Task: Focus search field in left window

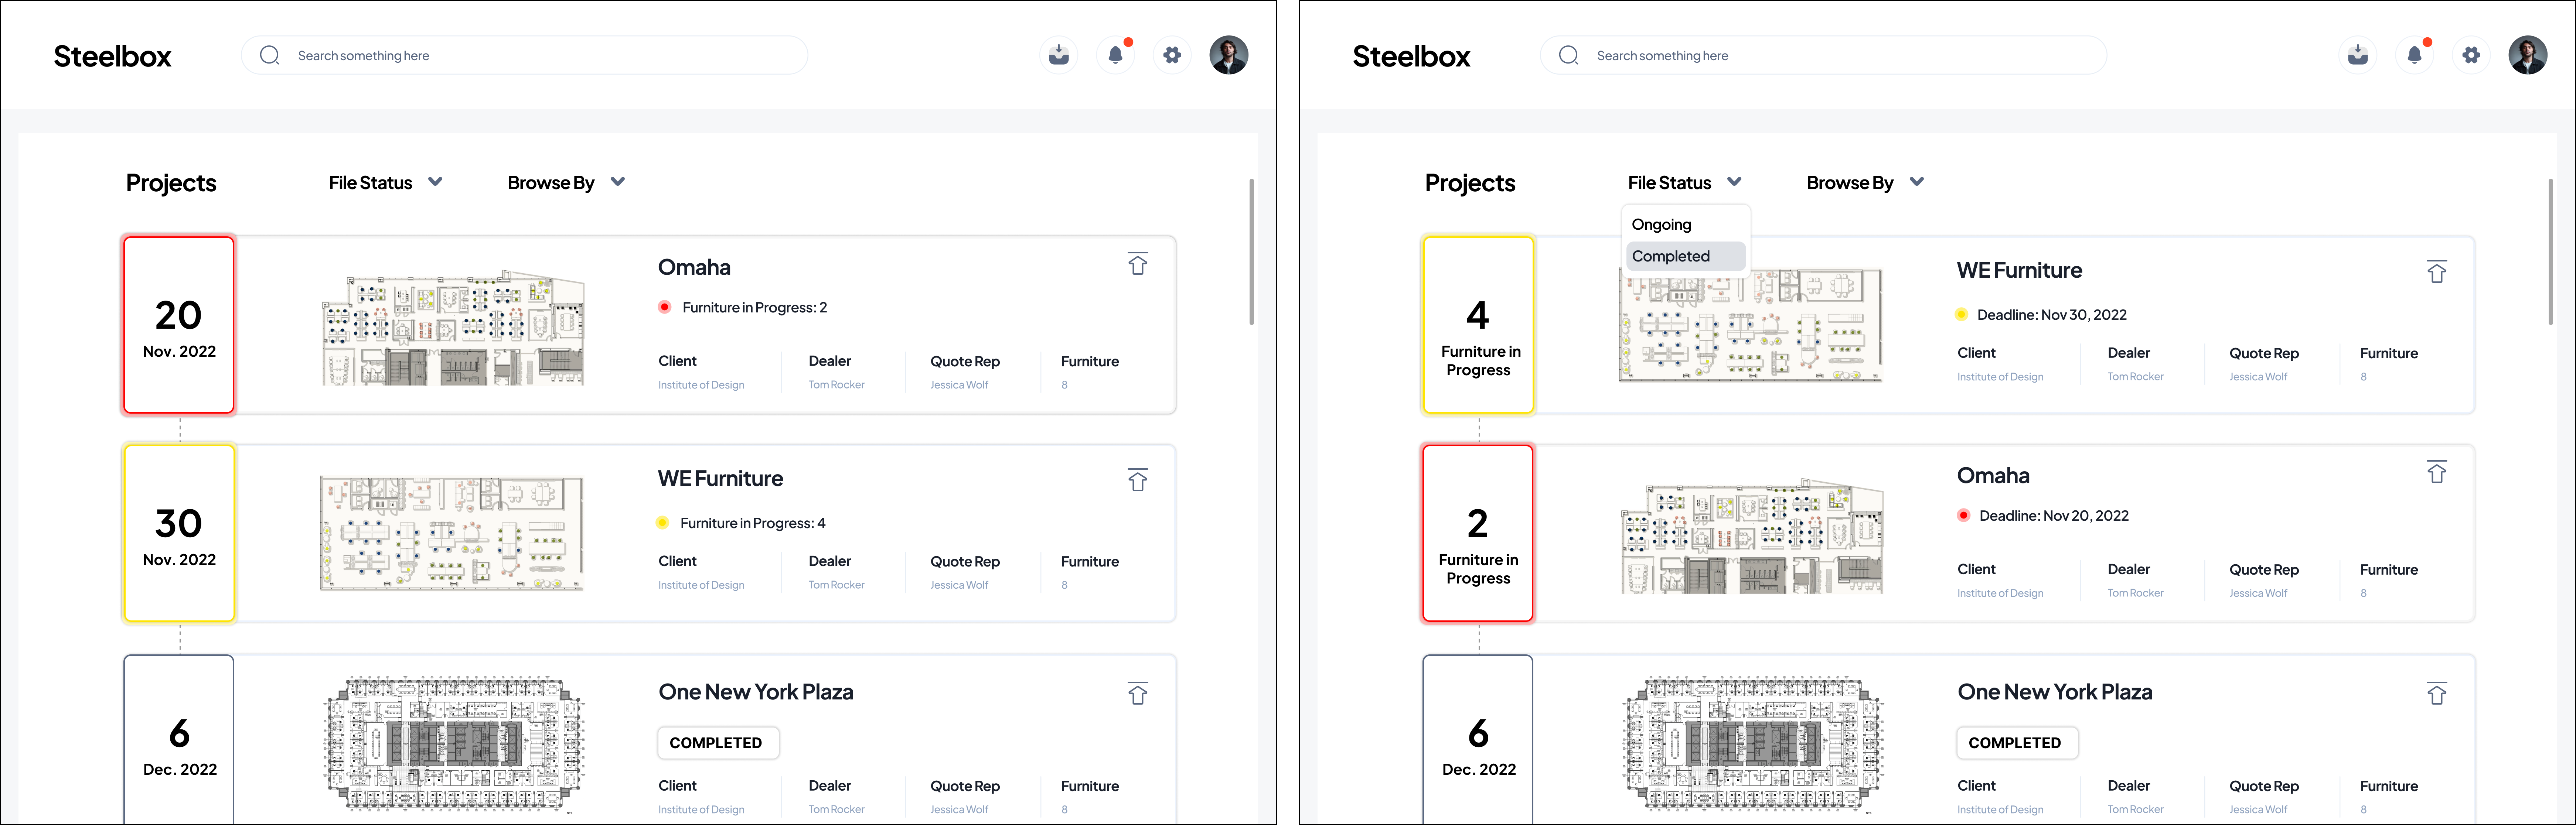Action: tap(524, 55)
